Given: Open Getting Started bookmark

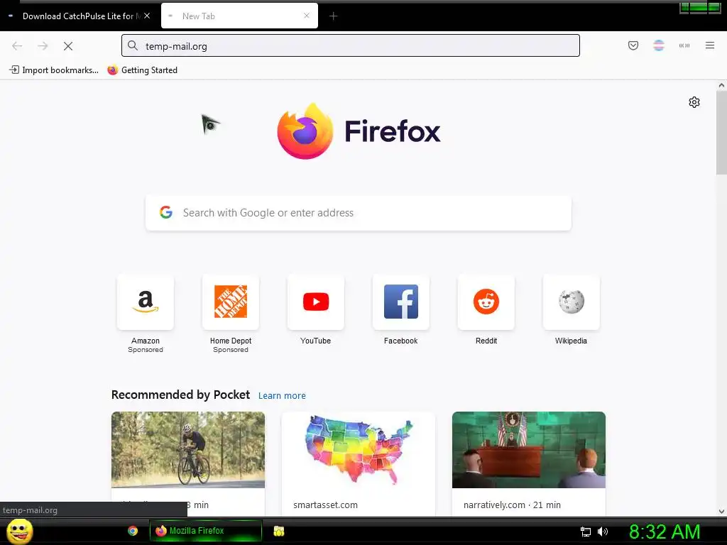Looking at the screenshot, I should 142,70.
